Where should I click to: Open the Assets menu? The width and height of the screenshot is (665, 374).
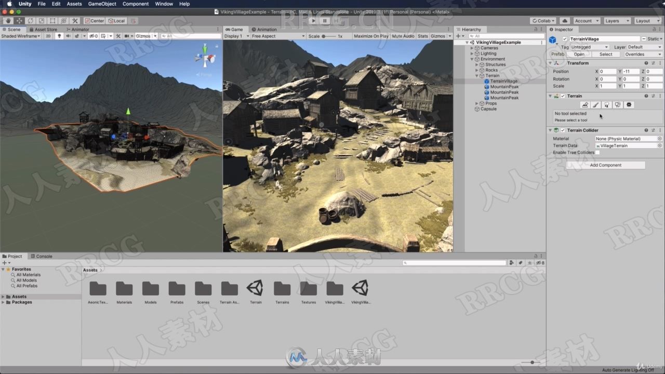point(74,4)
